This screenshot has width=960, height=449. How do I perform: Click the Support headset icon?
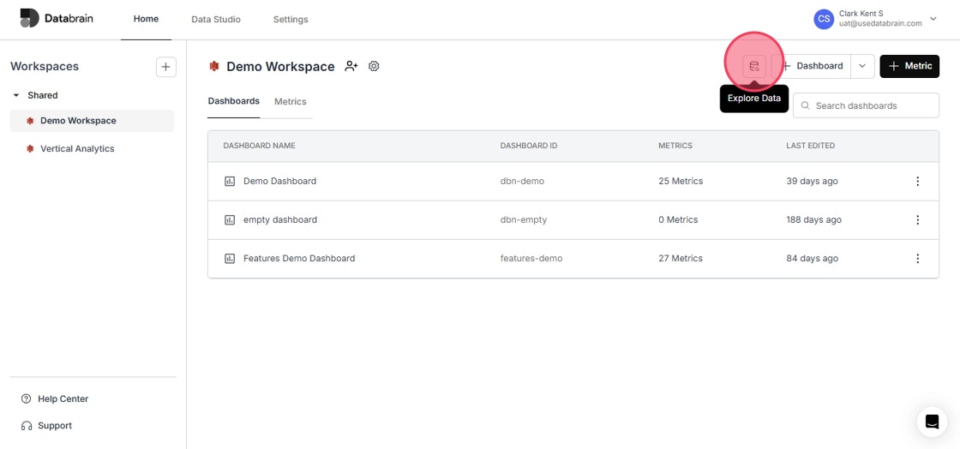coord(27,426)
